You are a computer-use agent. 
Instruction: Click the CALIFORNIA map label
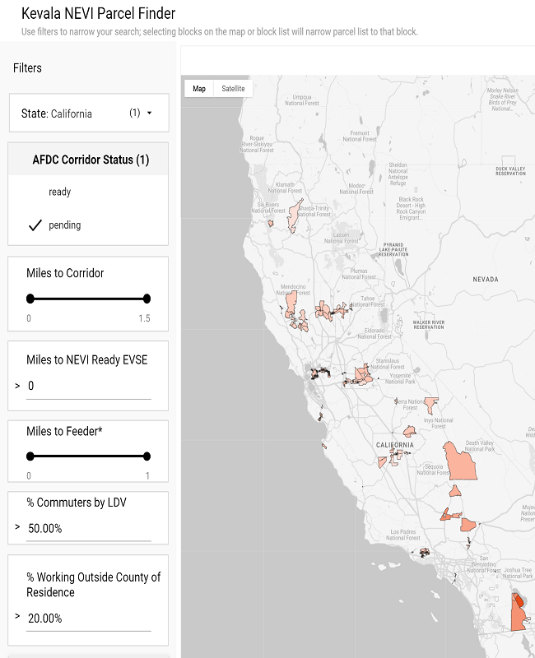(395, 445)
